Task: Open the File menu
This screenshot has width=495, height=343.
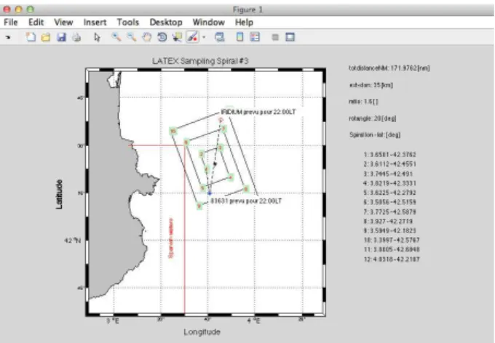Action: [x=11, y=23]
